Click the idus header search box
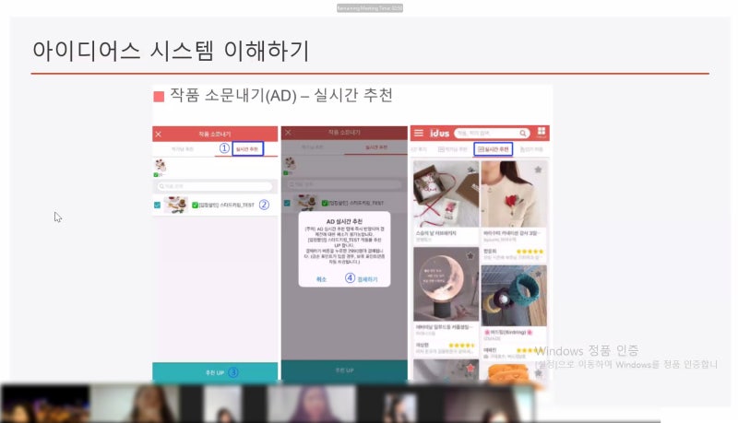This screenshot has width=738, height=423. pos(492,134)
